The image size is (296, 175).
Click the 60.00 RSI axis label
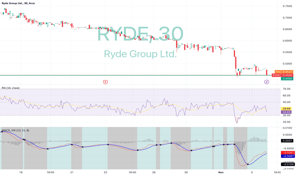click(x=286, y=95)
